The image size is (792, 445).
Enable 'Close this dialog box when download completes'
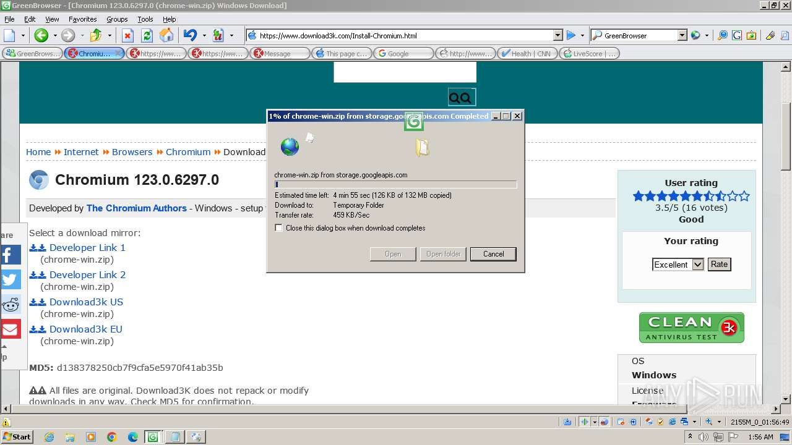[279, 228]
